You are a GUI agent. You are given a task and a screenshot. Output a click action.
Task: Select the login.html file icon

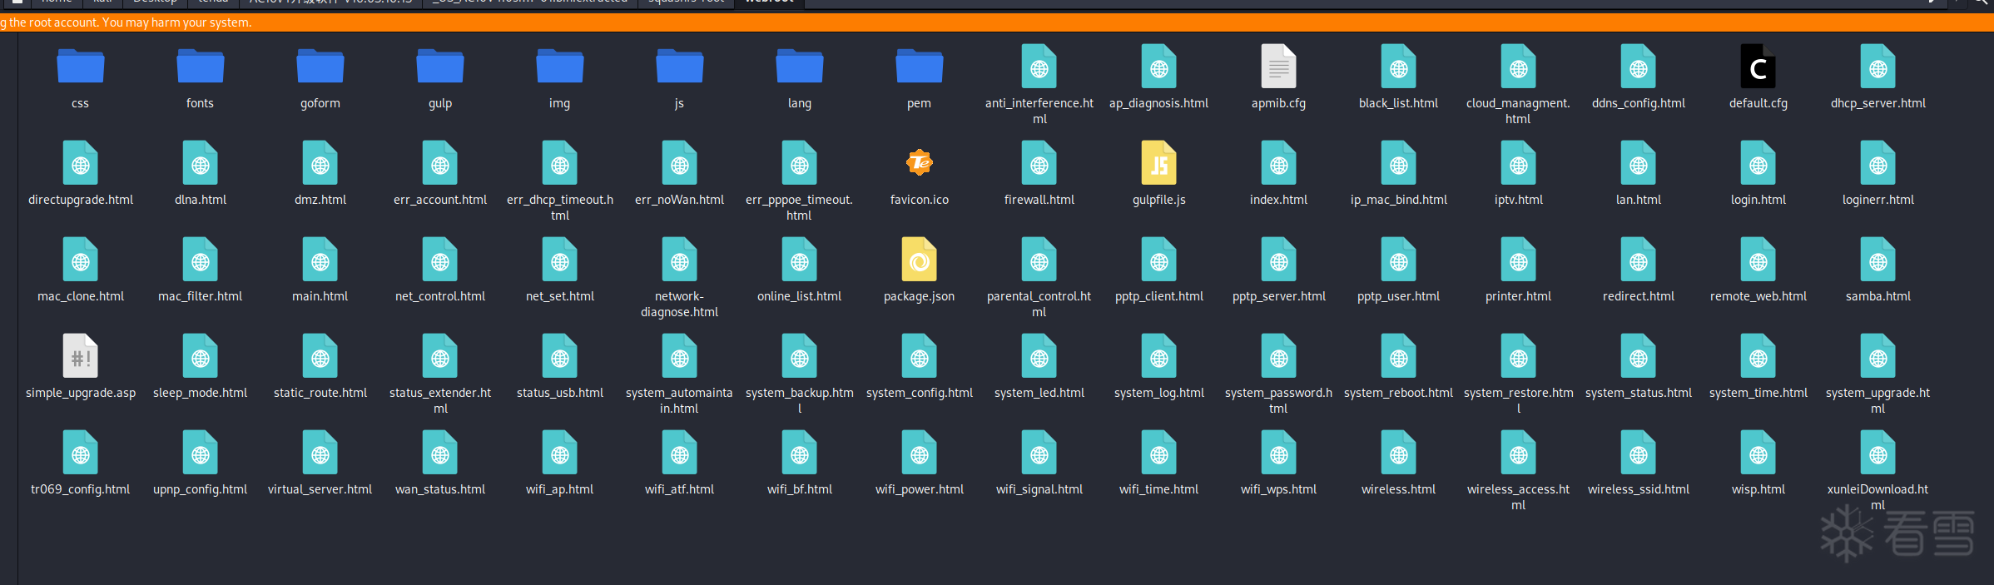(1758, 163)
